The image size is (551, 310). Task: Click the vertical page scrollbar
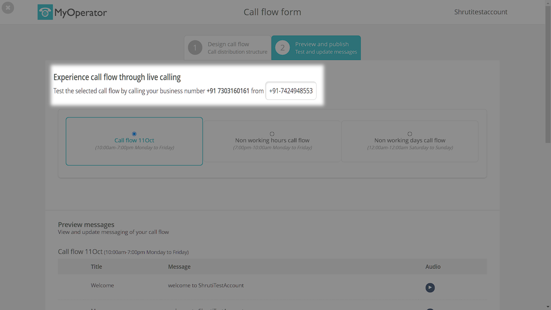(x=548, y=86)
